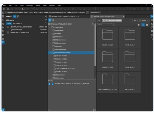Open the Document menu
154x115 pixels.
(x=30, y=6)
